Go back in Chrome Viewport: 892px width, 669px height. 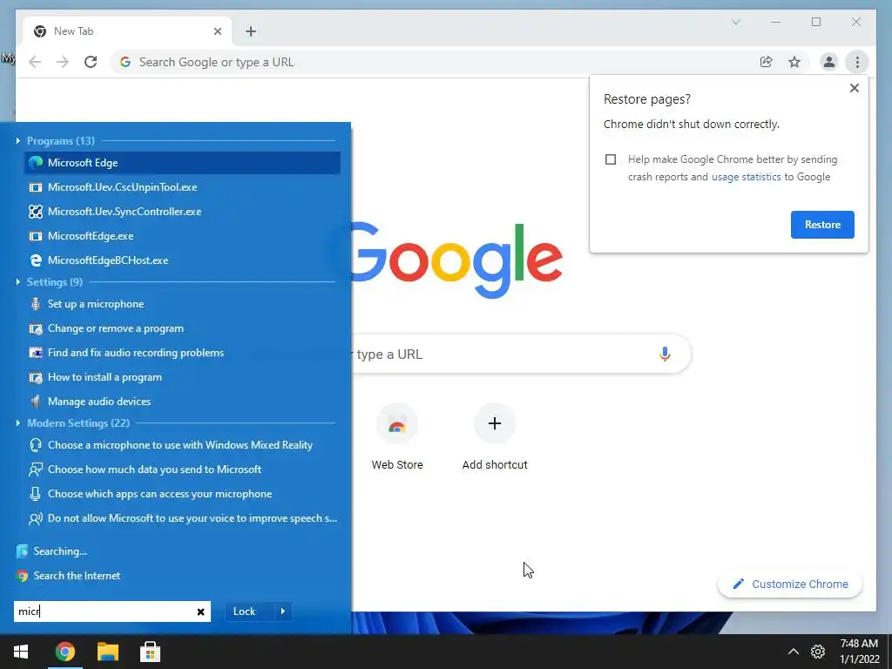pyautogui.click(x=35, y=62)
